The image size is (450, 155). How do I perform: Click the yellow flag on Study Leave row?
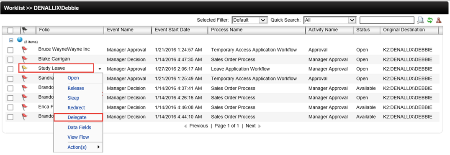point(25,68)
